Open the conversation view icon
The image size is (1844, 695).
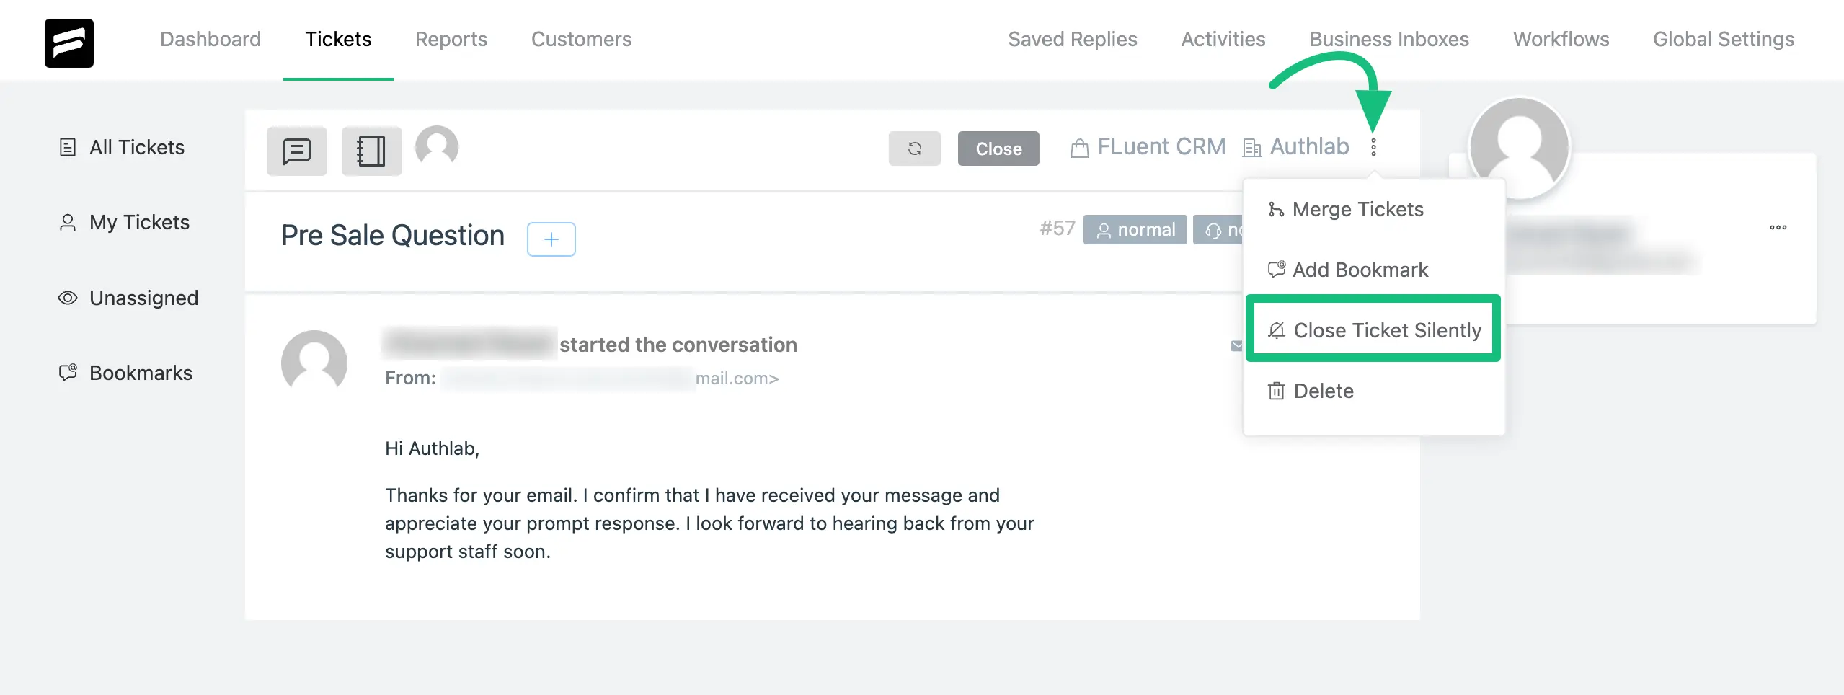click(x=296, y=151)
